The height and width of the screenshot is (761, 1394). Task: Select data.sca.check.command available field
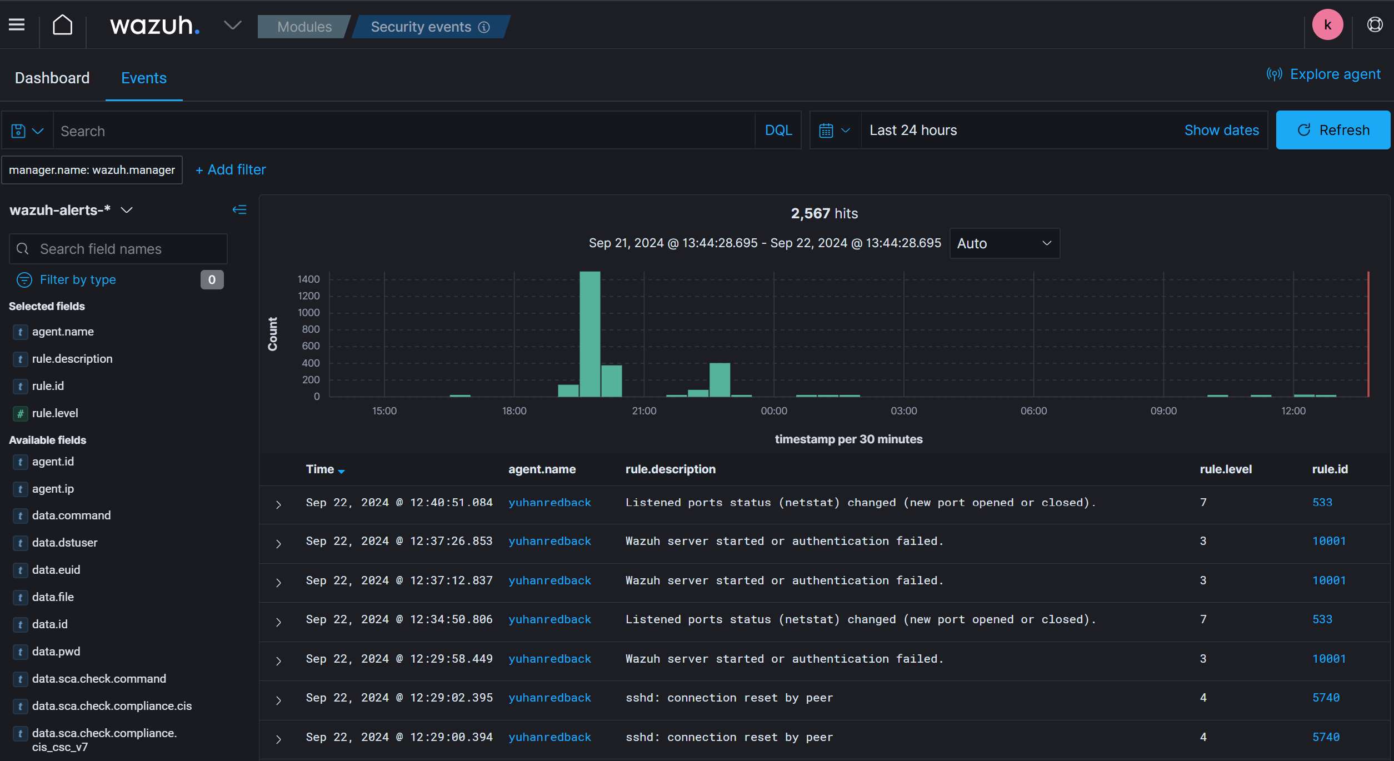pyautogui.click(x=99, y=679)
